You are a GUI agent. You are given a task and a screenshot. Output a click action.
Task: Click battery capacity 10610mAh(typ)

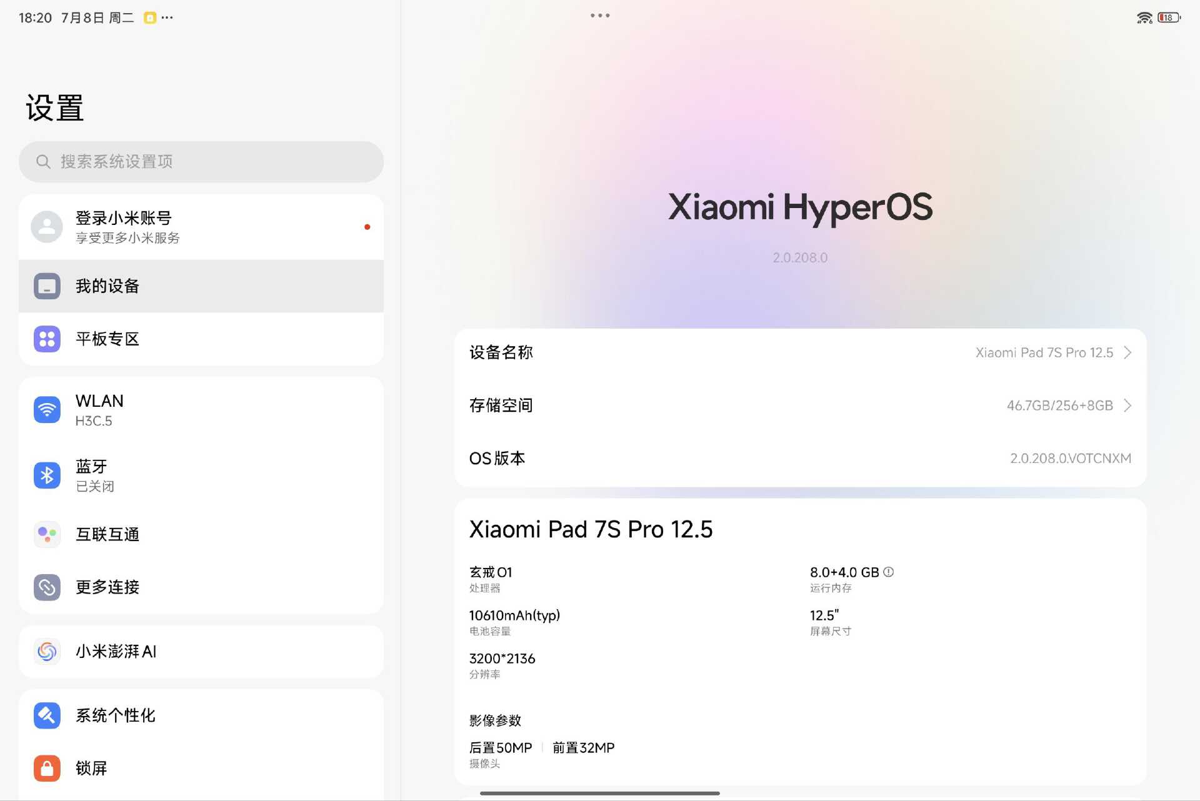tap(514, 615)
